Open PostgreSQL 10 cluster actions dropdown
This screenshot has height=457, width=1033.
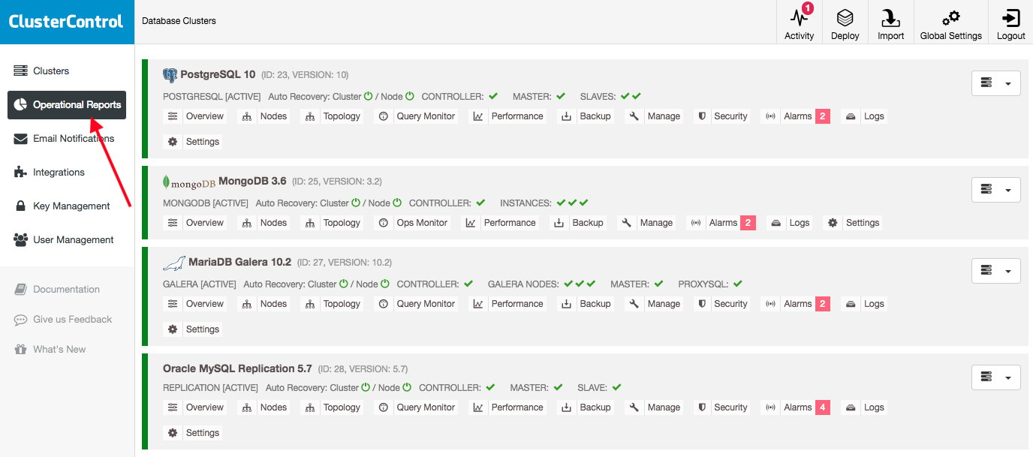[x=995, y=83]
